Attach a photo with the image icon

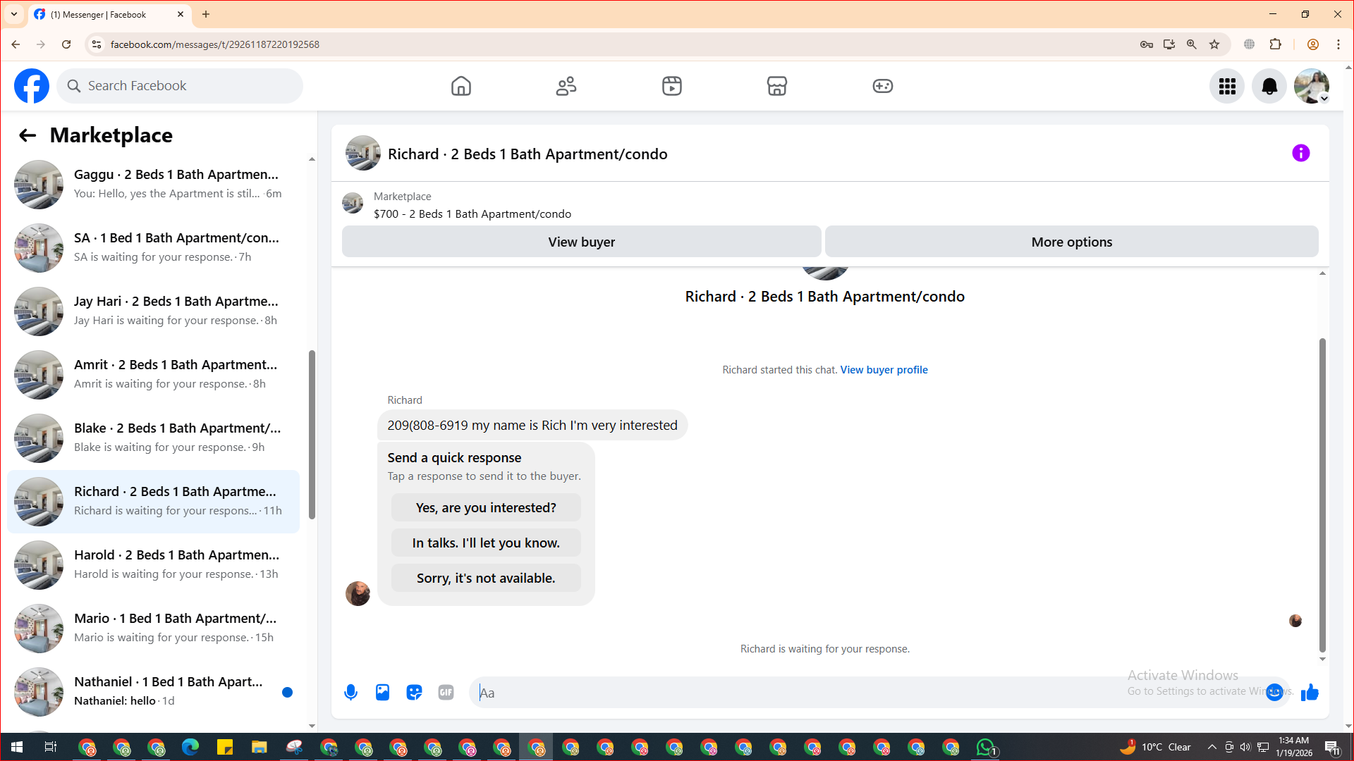[382, 693]
